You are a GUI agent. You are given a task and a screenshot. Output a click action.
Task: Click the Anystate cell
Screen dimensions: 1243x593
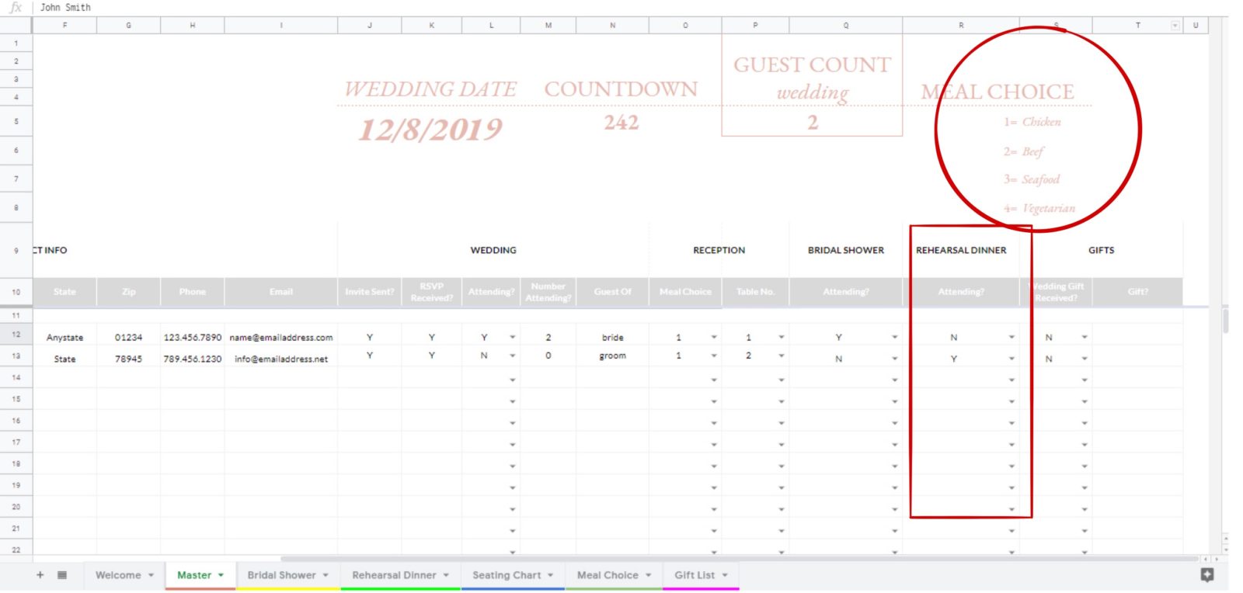(x=64, y=338)
